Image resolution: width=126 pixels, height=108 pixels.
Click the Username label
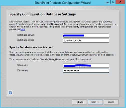pos(23,65)
